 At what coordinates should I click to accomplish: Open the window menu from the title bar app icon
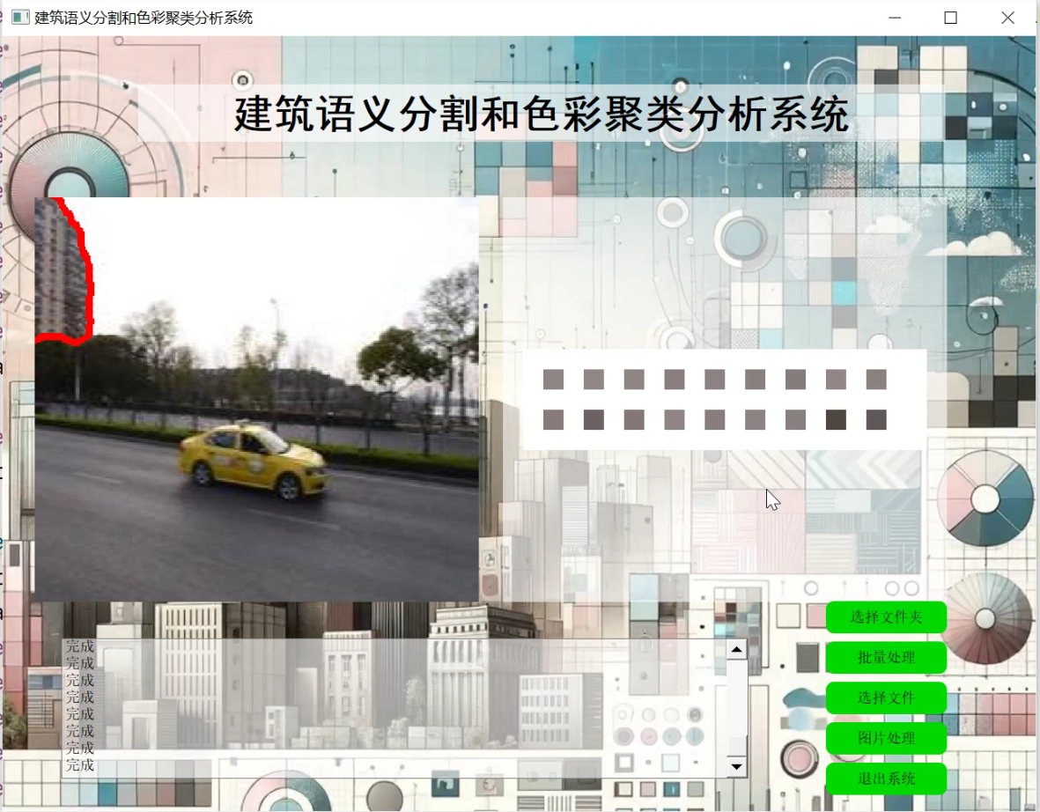pyautogui.click(x=20, y=18)
